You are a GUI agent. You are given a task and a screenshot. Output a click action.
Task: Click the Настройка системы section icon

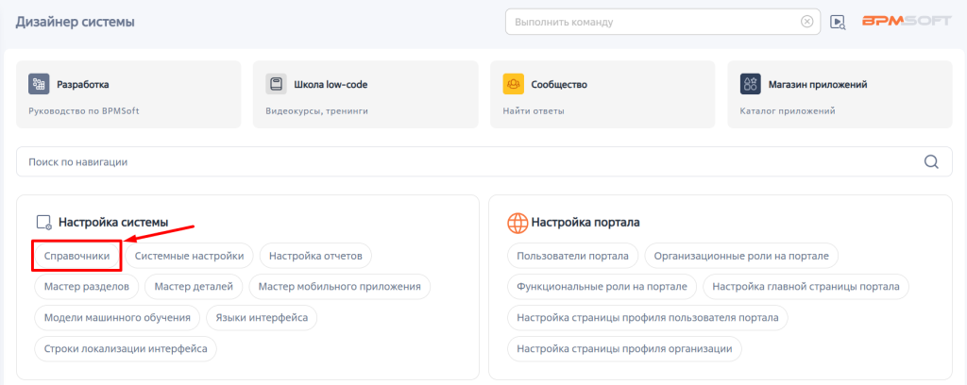tap(43, 223)
